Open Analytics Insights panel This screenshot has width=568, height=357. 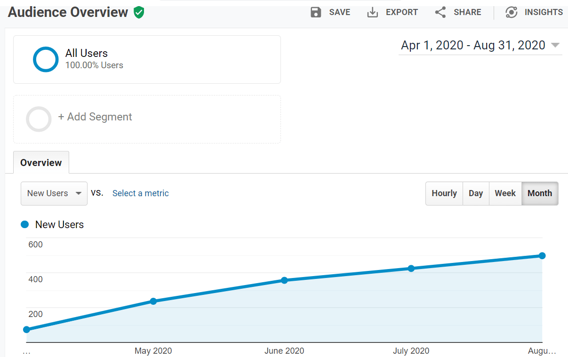511,12
